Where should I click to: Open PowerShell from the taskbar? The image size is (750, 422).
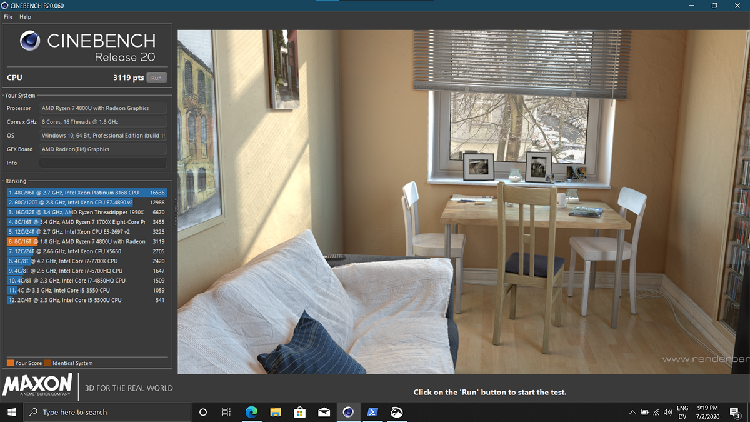[372, 412]
